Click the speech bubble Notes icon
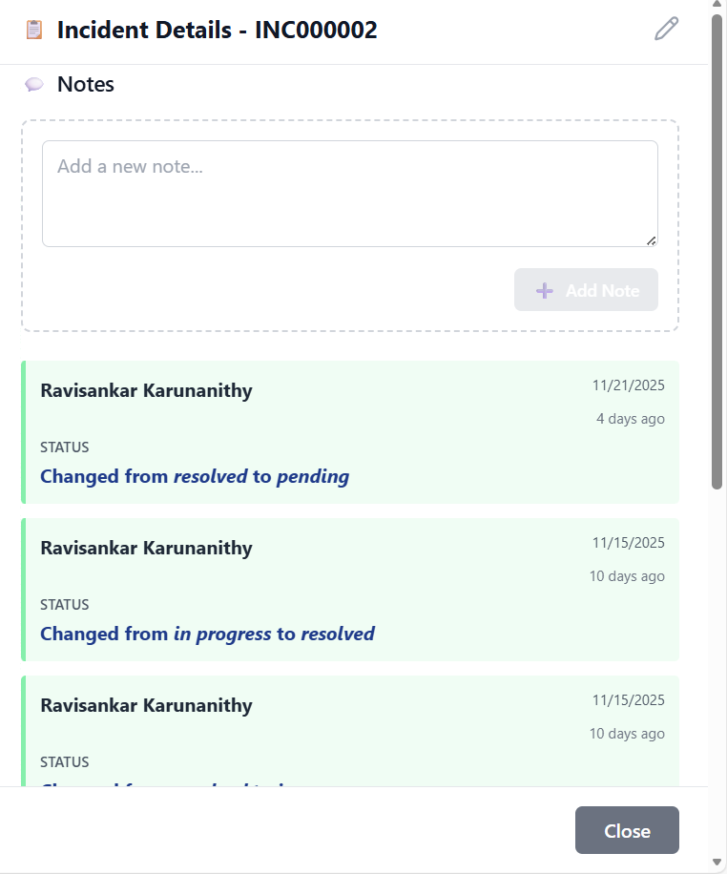The image size is (727, 874). [x=34, y=85]
